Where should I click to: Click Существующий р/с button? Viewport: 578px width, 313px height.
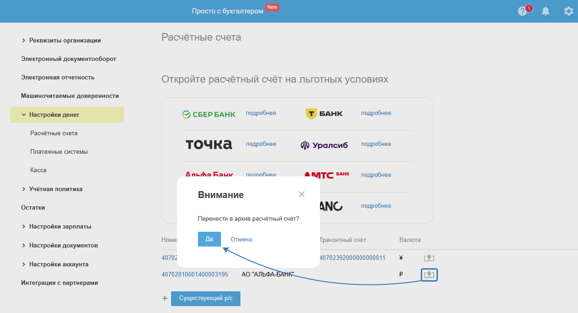point(206,298)
